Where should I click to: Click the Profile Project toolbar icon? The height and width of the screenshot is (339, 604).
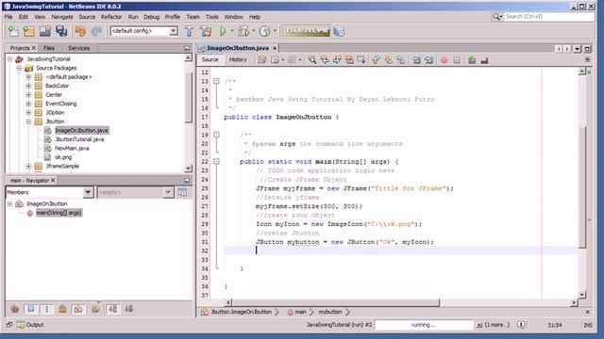(264, 31)
